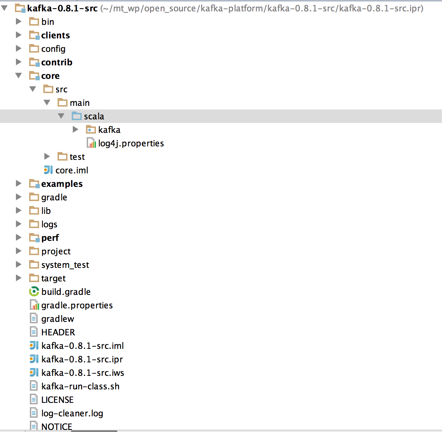
Task: Select the 'gradle.properties' file name
Action: point(77,305)
